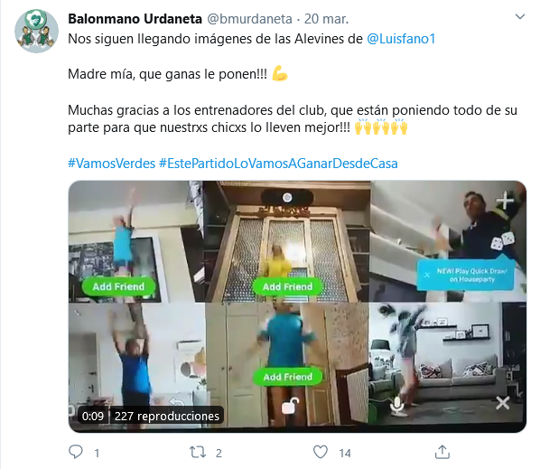Open the #VamosVerdes hashtag

pyautogui.click(x=112, y=163)
